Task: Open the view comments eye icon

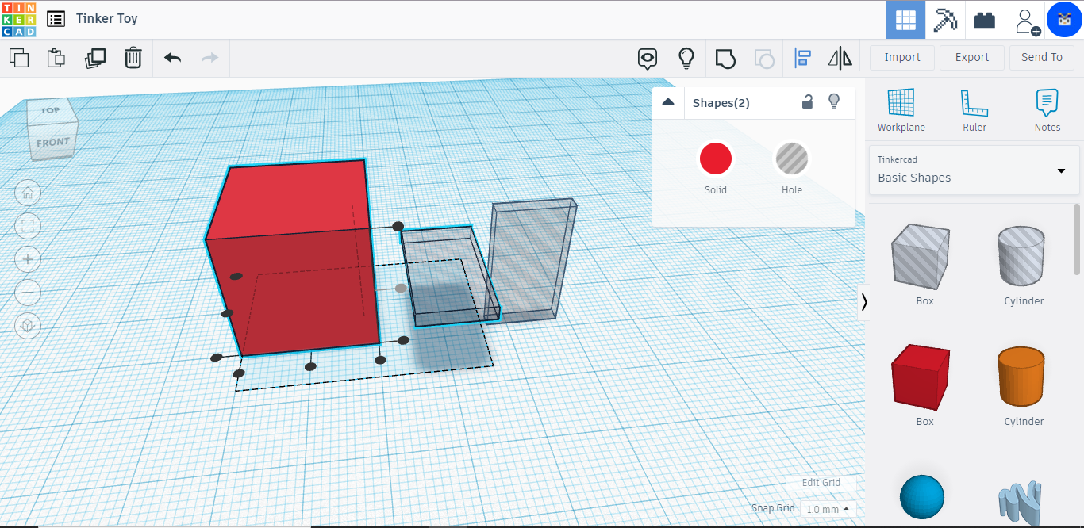Action: (x=648, y=58)
